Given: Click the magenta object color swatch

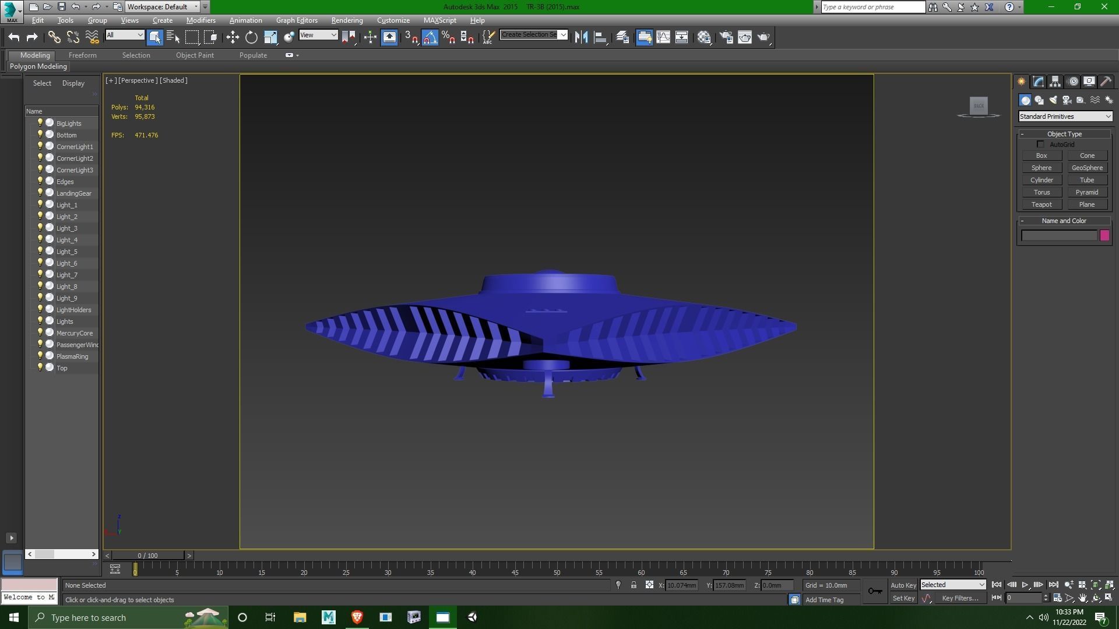Looking at the screenshot, I should [x=1104, y=235].
